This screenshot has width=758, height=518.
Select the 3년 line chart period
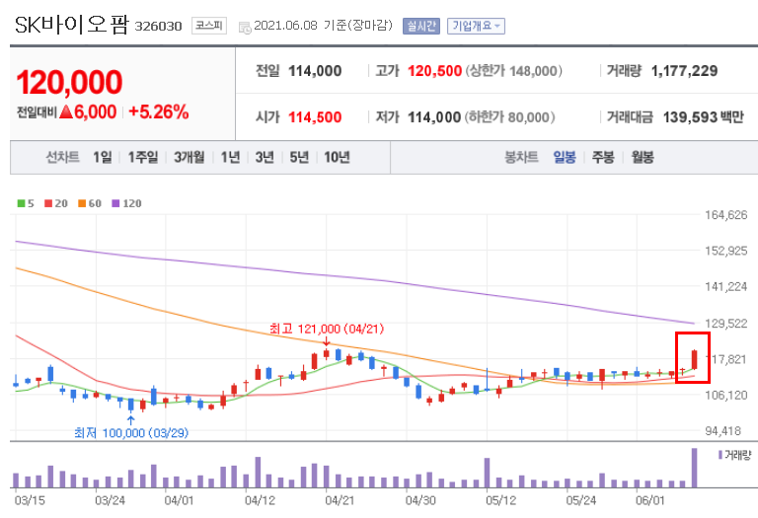click(x=265, y=157)
